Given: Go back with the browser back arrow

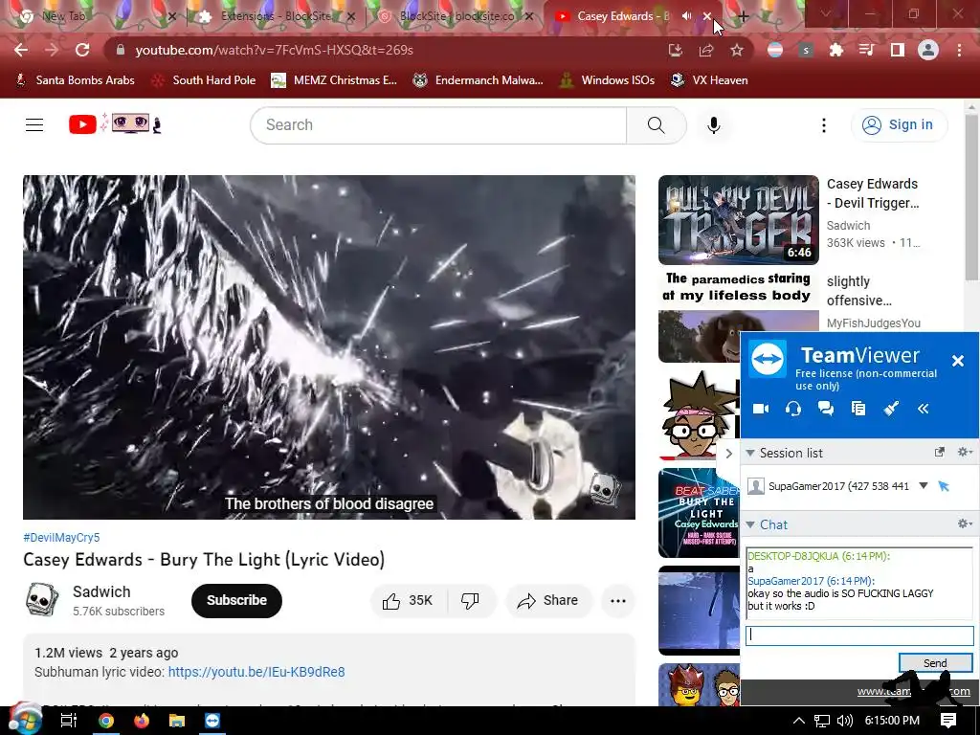Looking at the screenshot, I should pos(21,50).
